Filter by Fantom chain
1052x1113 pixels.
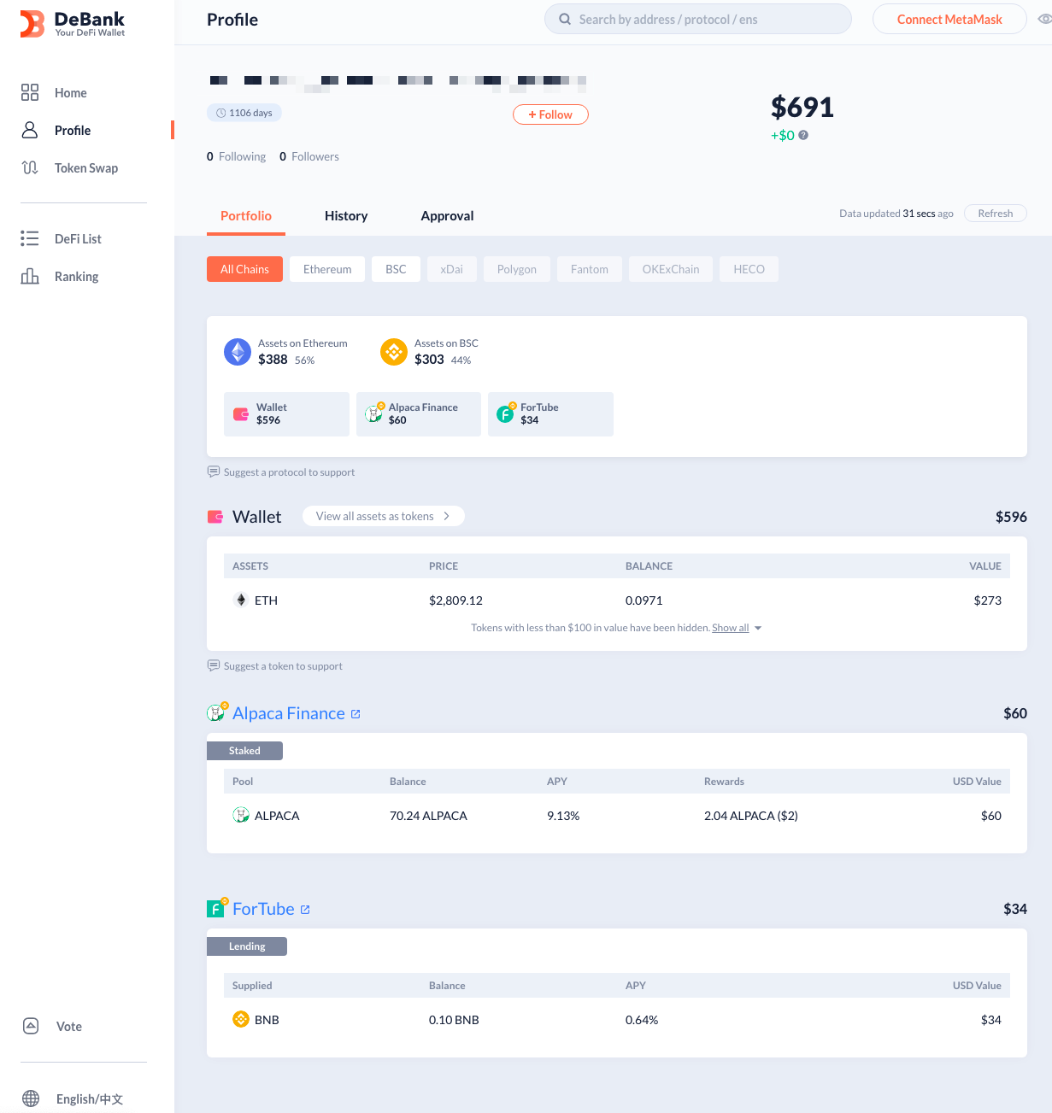coord(590,269)
